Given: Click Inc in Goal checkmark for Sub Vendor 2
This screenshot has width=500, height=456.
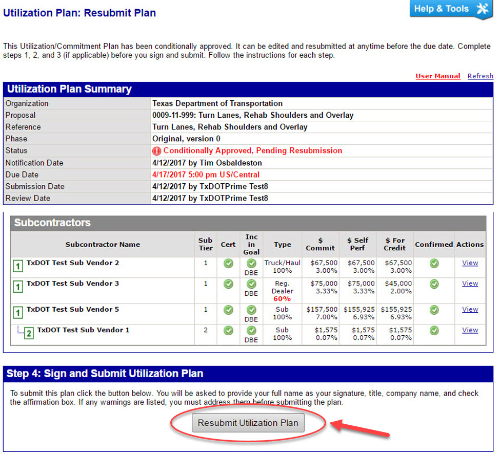Looking at the screenshot, I should (251, 264).
